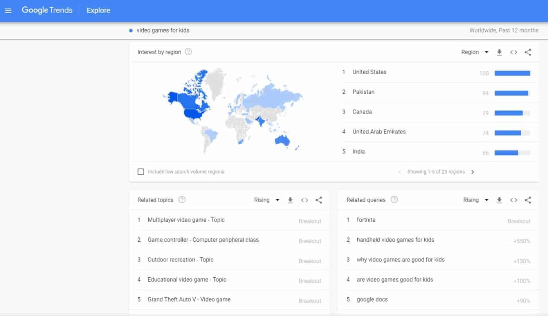Image resolution: width=548 pixels, height=316 pixels.
Task: Share the Interest by region map
Action: click(528, 52)
